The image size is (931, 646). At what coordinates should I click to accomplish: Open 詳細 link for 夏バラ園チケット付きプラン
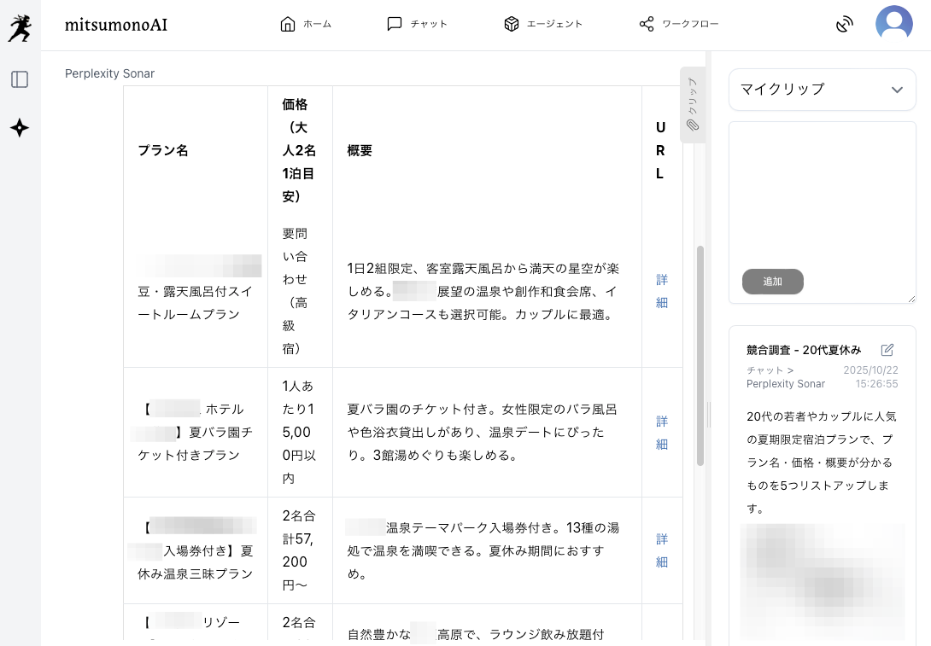(x=662, y=433)
